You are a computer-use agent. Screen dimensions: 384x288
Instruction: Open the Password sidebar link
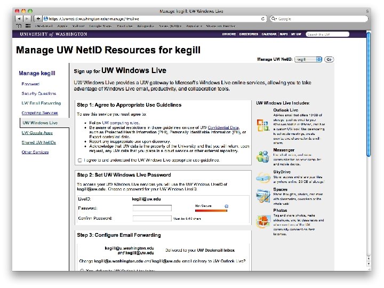tap(30, 84)
